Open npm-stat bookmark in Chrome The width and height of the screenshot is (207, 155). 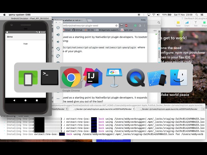pos(127,30)
